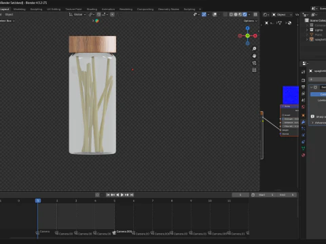
Task: Open the node editor Object type dropdown
Action: [283, 15]
